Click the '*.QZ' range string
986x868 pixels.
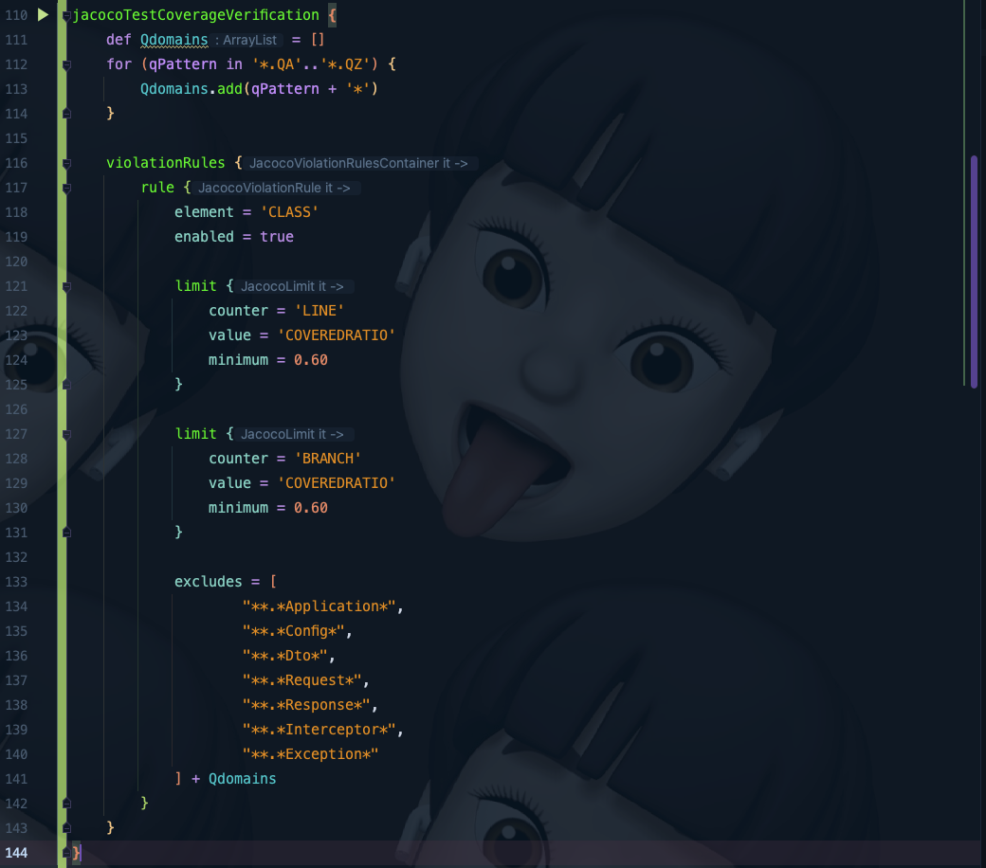click(344, 64)
